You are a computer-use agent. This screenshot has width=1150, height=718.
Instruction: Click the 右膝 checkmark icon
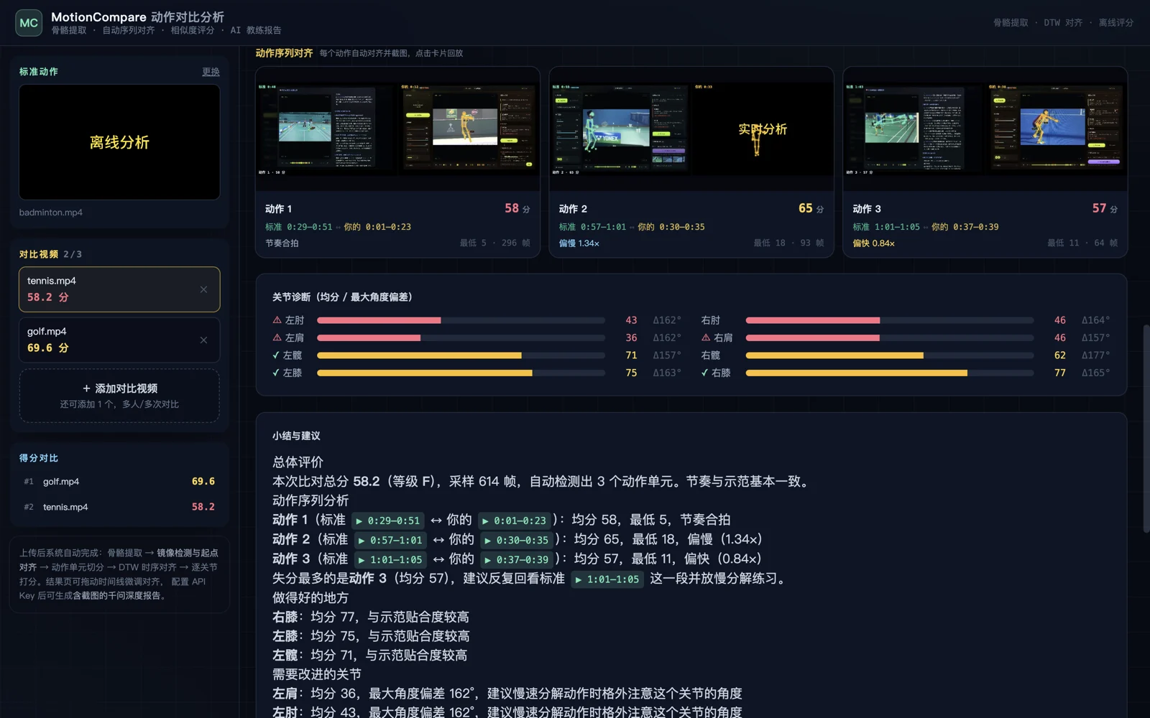coord(704,373)
